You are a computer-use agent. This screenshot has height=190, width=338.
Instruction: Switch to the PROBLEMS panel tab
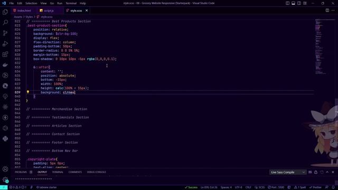pos(21,172)
